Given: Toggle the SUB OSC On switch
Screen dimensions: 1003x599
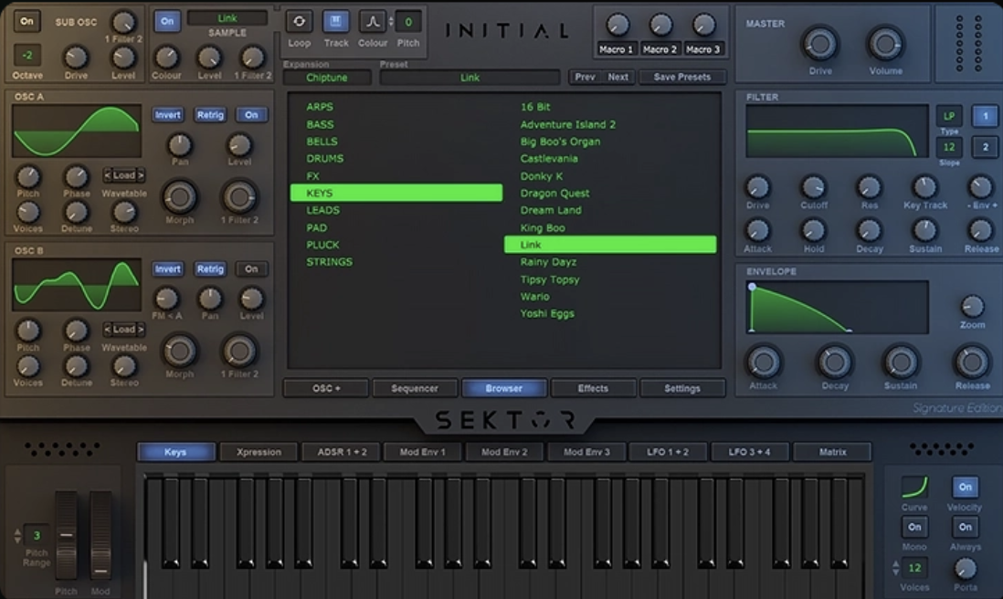Looking at the screenshot, I should [26, 21].
